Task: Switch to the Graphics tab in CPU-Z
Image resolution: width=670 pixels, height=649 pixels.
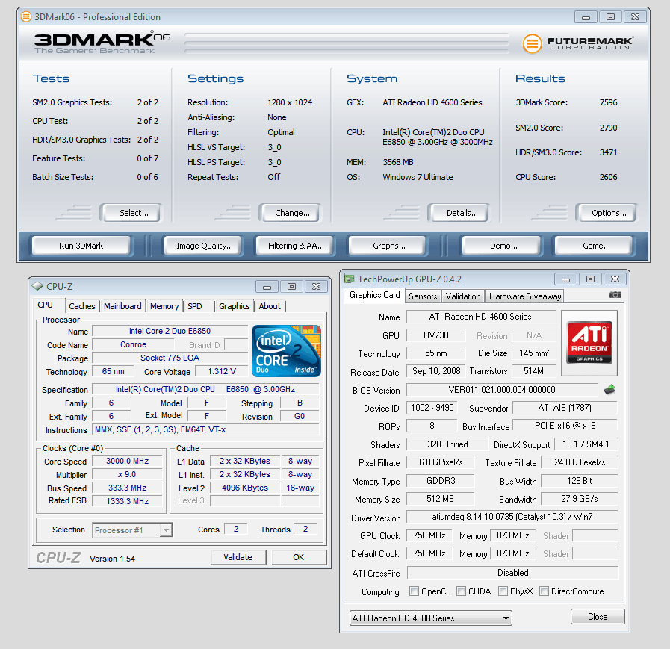Action: click(x=234, y=306)
